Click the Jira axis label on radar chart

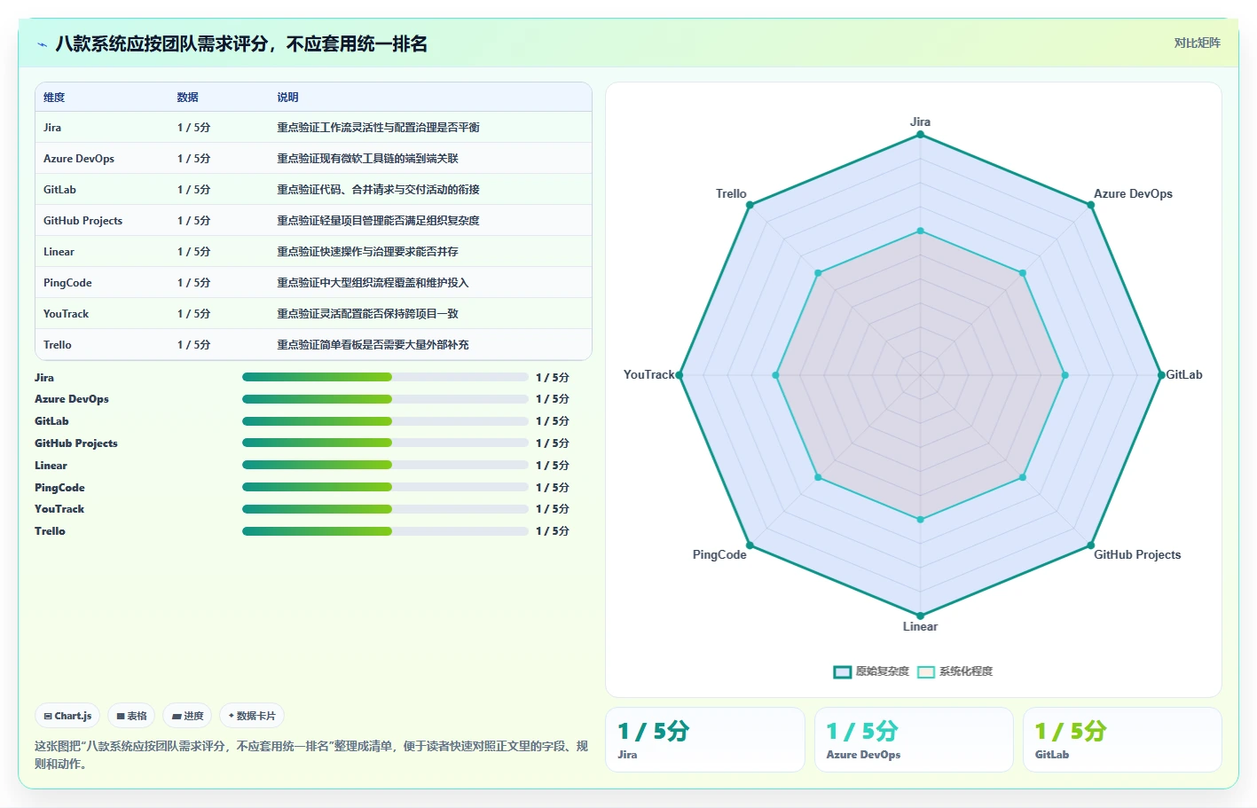click(920, 122)
